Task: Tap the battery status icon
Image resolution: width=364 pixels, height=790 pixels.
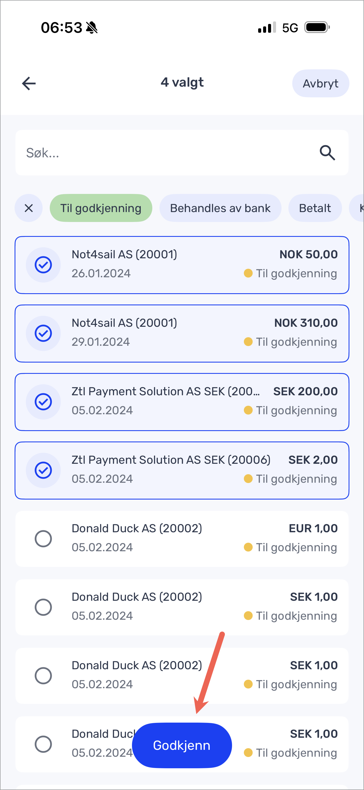Action: 317,28
